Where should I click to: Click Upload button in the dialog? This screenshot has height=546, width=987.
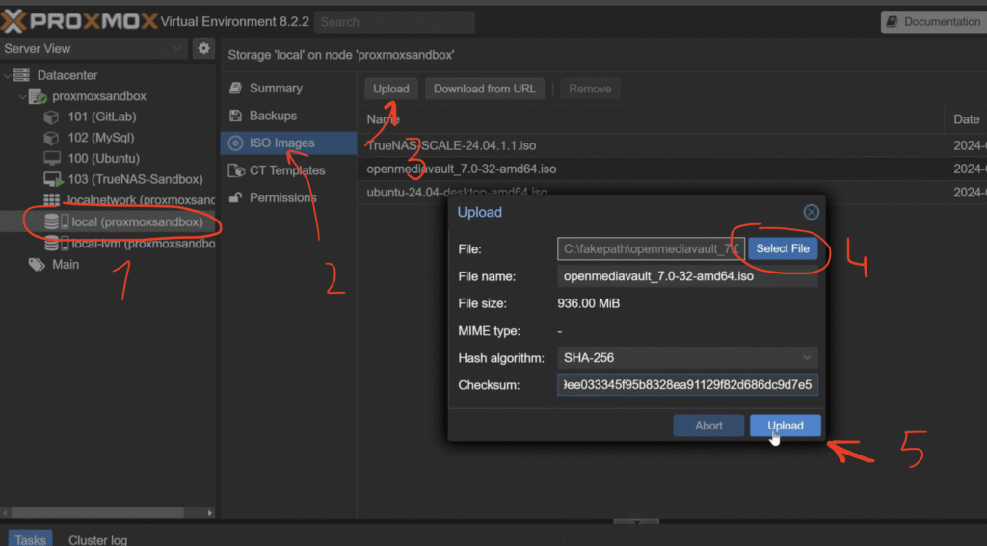point(785,426)
